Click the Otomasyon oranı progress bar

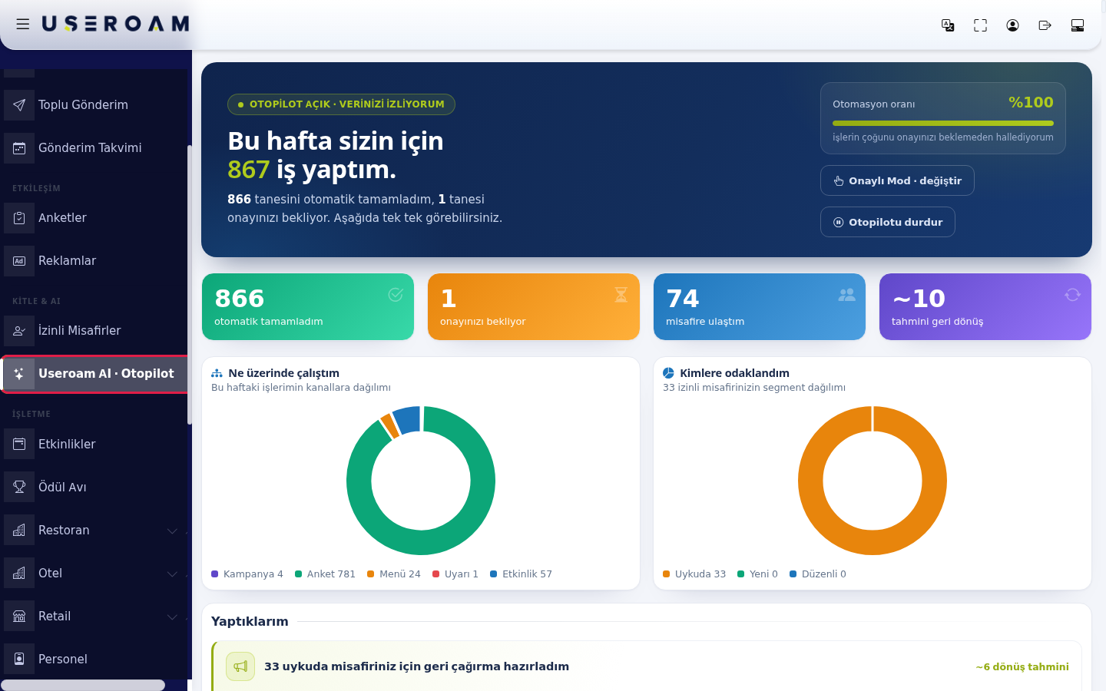tap(943, 123)
